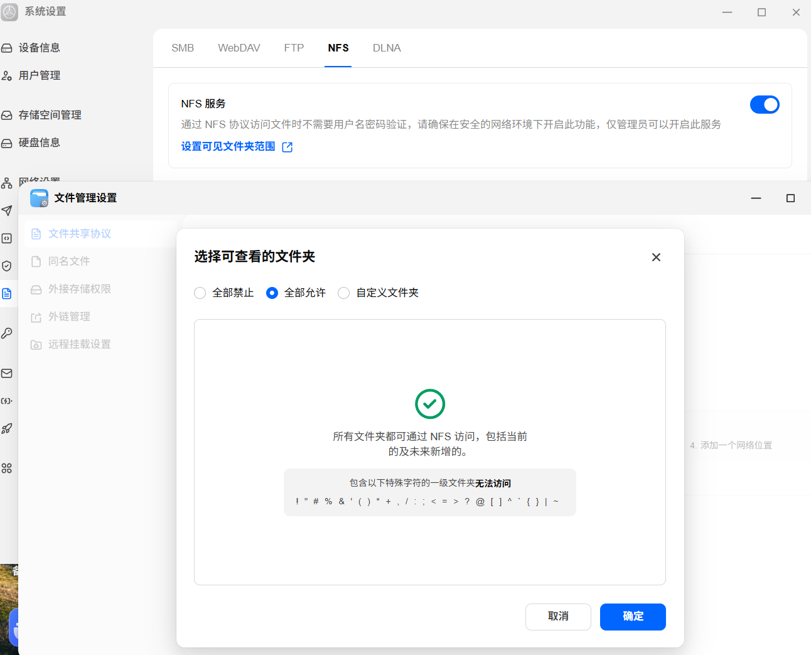
Task: Select the 全部允许 radio option
Action: [272, 293]
